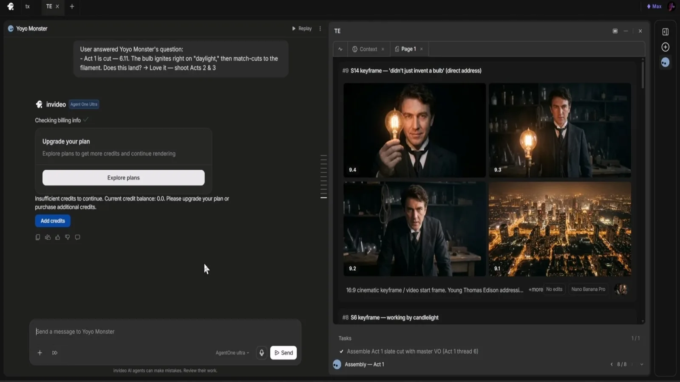Give a thumbs-down to the response
This screenshot has width=680, height=382.
(67, 237)
